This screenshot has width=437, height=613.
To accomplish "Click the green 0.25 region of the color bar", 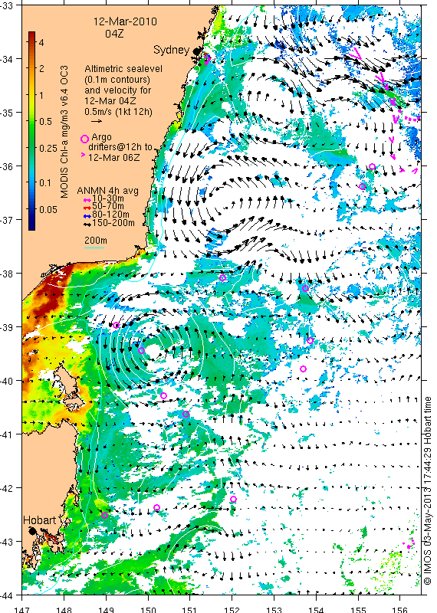I will (x=31, y=149).
